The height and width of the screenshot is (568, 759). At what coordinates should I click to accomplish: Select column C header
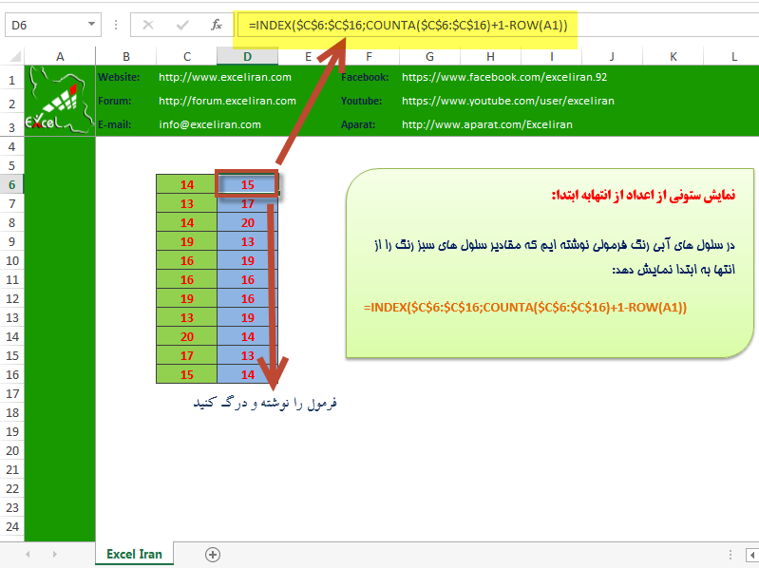[x=187, y=57]
